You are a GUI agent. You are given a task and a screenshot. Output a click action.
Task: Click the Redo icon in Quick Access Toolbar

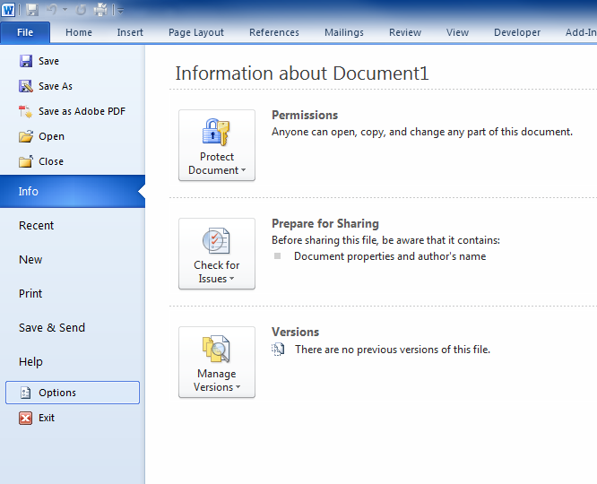point(81,10)
